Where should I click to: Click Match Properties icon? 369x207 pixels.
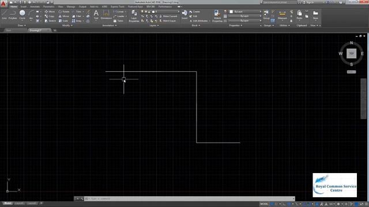tap(217, 16)
